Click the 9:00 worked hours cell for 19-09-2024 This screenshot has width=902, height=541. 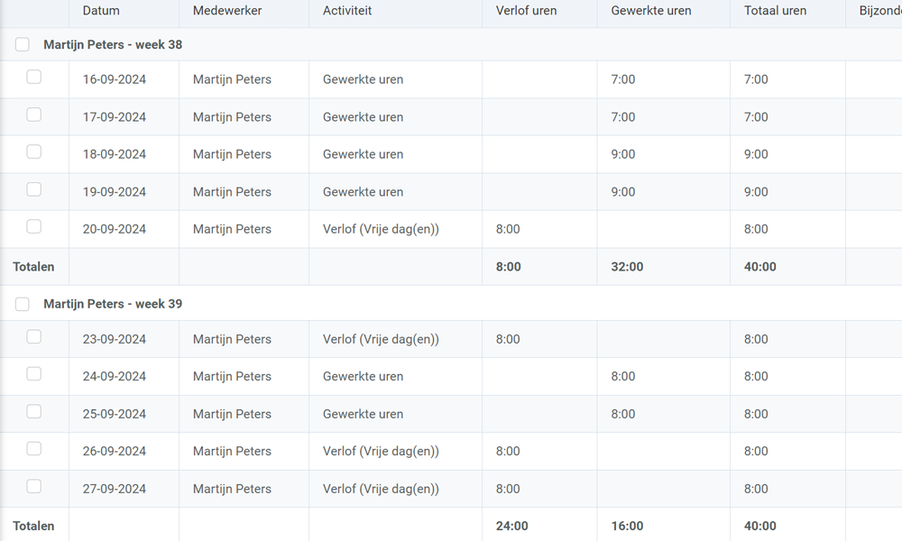623,192
